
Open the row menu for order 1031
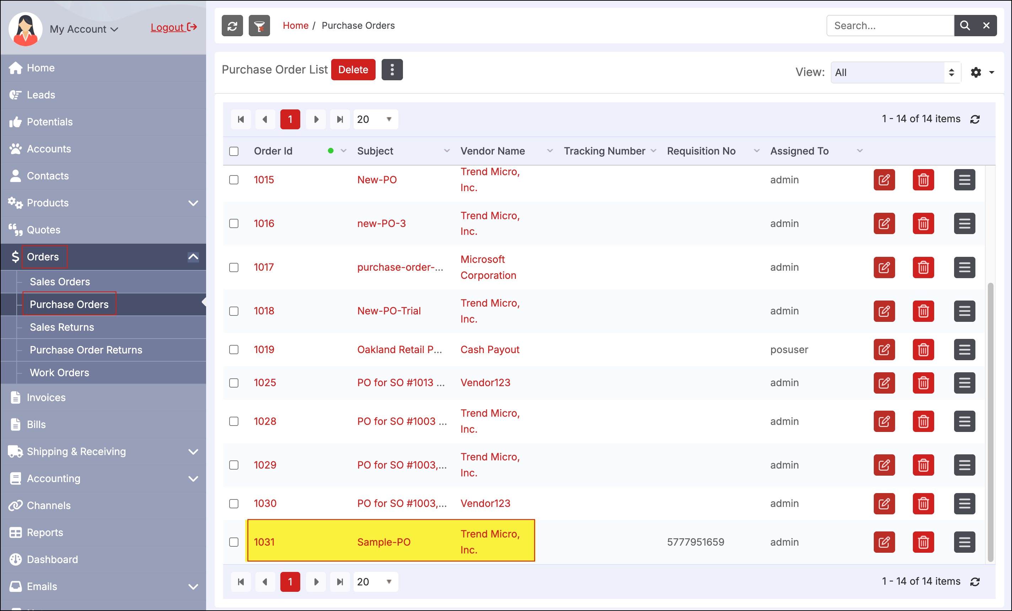(x=964, y=542)
